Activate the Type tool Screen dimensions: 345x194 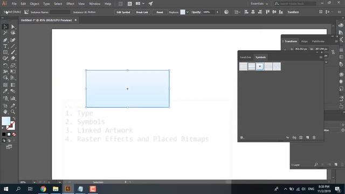pyautogui.click(x=5, y=46)
